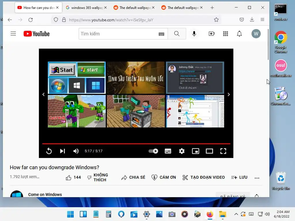Toggle autoplay switch in player
Viewport: 295px width, 221px height.
153,151
